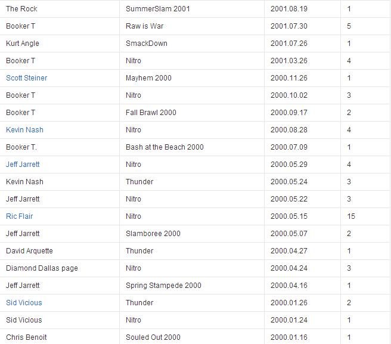The width and height of the screenshot is (391, 344).
Task: Follow the blue Jeff Jarrett link
Action: point(23,165)
